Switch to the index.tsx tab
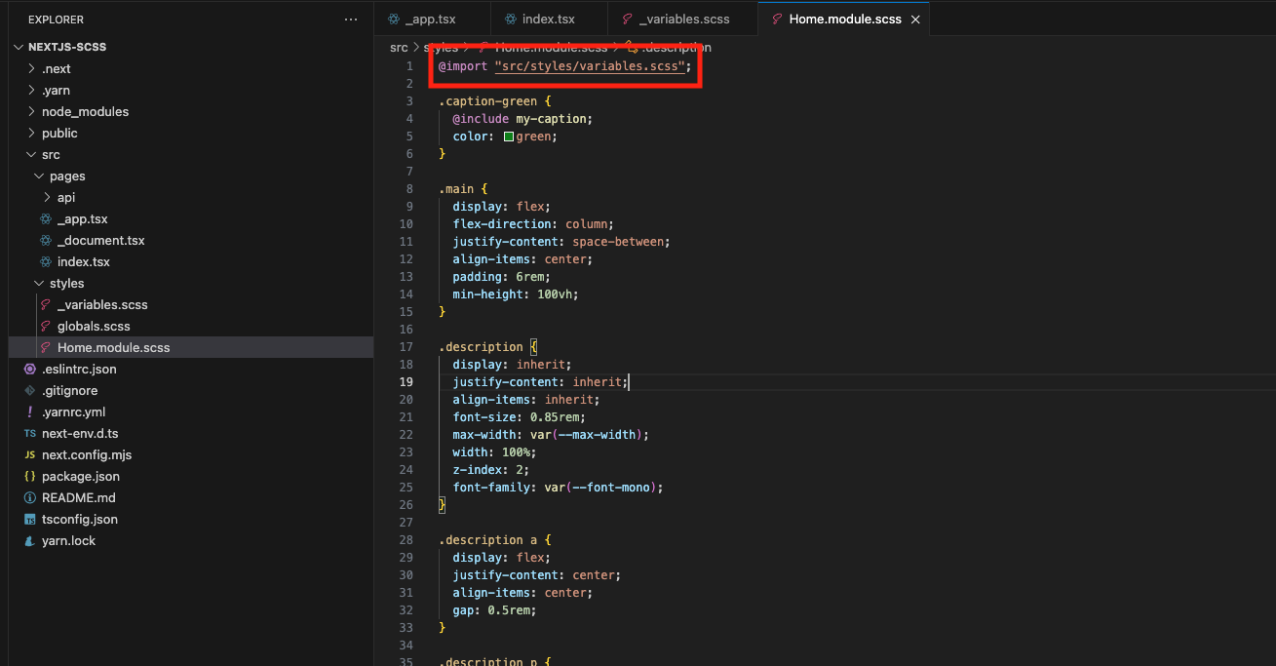The width and height of the screenshot is (1276, 666). (550, 20)
